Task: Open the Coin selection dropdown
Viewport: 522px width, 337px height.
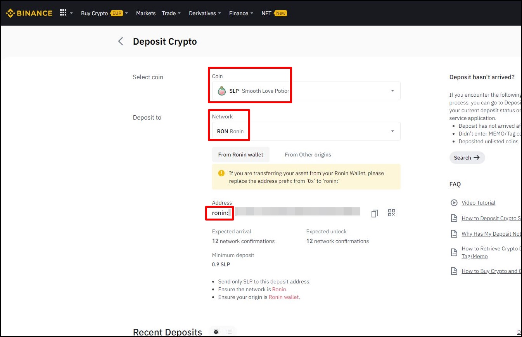Action: [306, 91]
